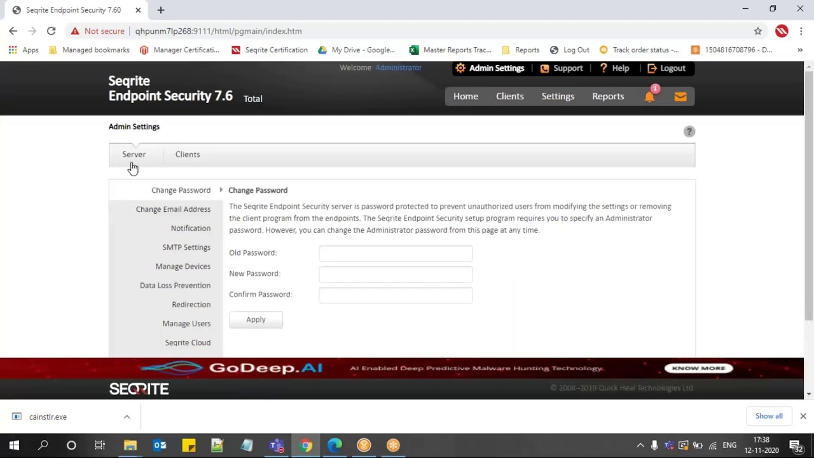The height and width of the screenshot is (458, 814).
Task: Click the red extension icon in toolbar
Action: pyautogui.click(x=782, y=31)
